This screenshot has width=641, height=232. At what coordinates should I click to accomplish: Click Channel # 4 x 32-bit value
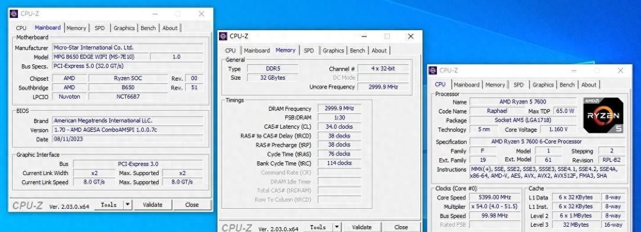point(383,68)
